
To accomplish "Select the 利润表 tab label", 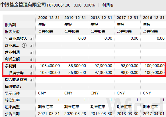I will click(x=108, y=5).
